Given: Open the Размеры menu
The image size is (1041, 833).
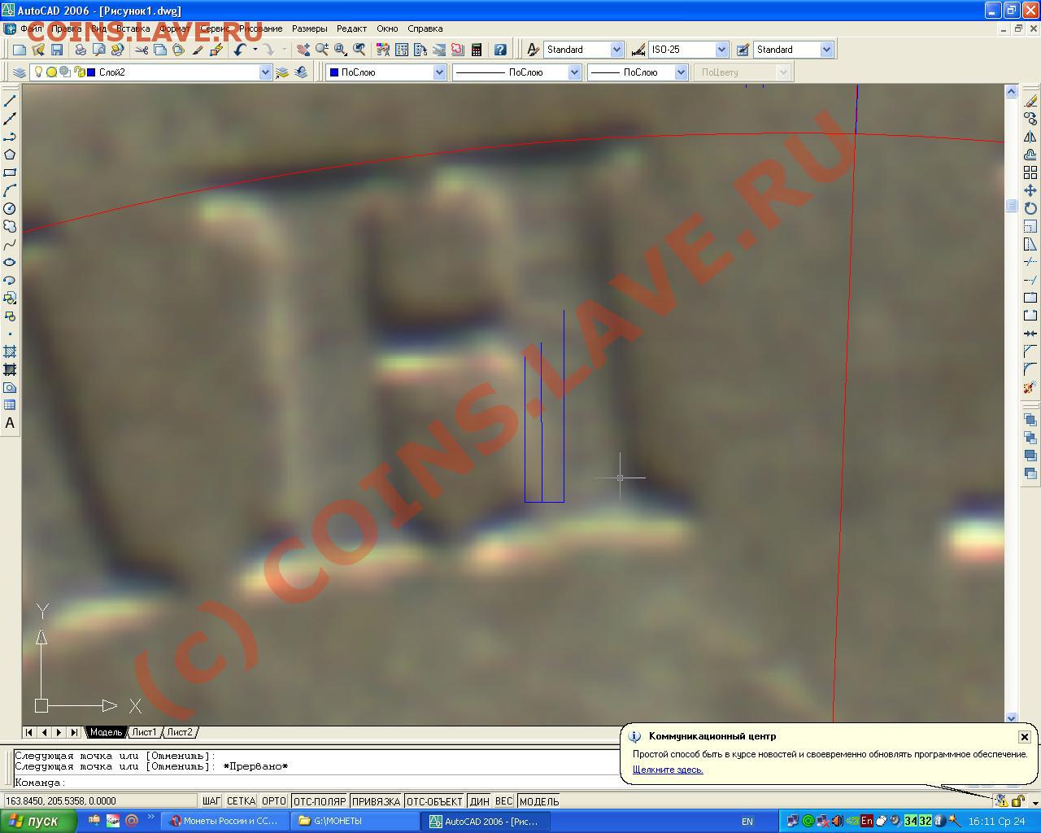Looking at the screenshot, I should coord(310,28).
